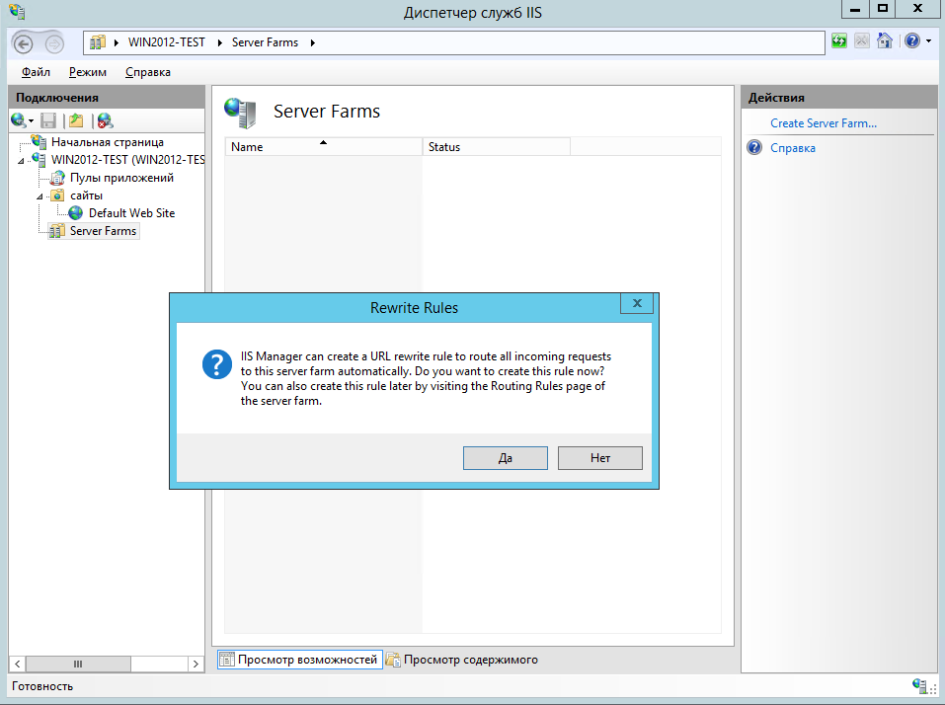
Task: Open the Файл menu
Action: [36, 72]
